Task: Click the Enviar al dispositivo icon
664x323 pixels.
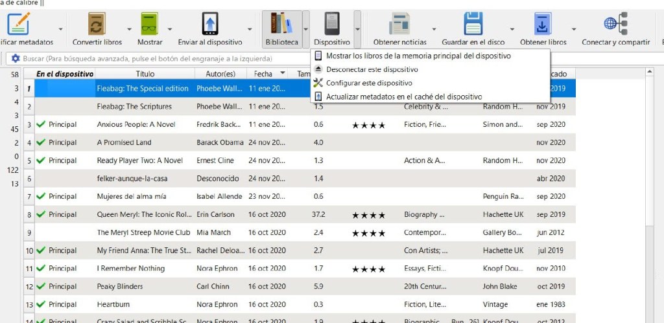Action: click(x=210, y=25)
